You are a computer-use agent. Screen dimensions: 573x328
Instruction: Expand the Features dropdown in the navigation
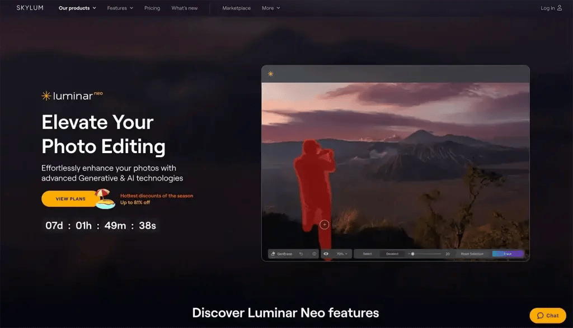(x=120, y=8)
